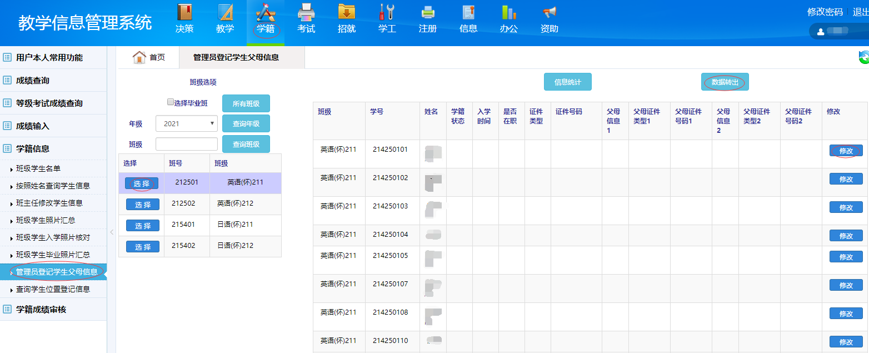Image resolution: width=869 pixels, height=353 pixels.
Task: Click 修改 for student 214250108
Action: pos(846,314)
